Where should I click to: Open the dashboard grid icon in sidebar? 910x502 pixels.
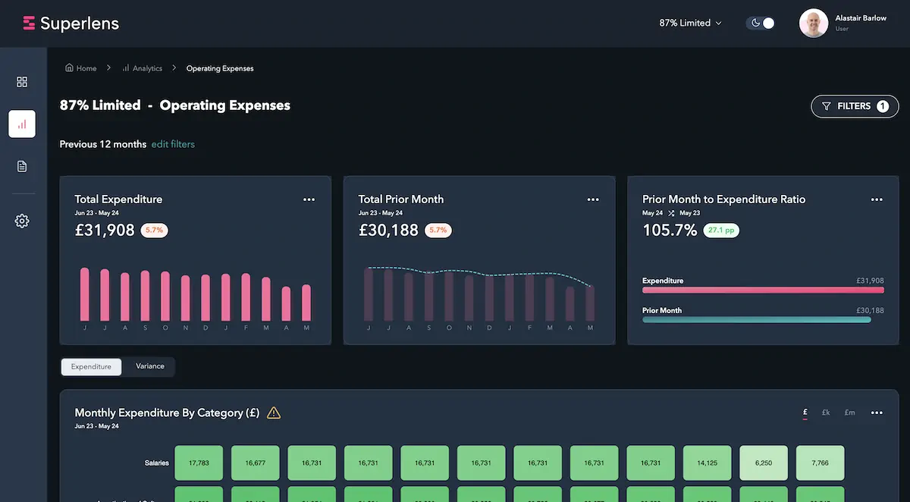pyautogui.click(x=22, y=82)
